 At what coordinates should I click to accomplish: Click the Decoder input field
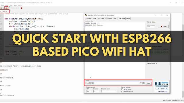coord(109,91)
